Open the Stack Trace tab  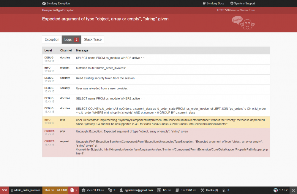[x=93, y=39]
